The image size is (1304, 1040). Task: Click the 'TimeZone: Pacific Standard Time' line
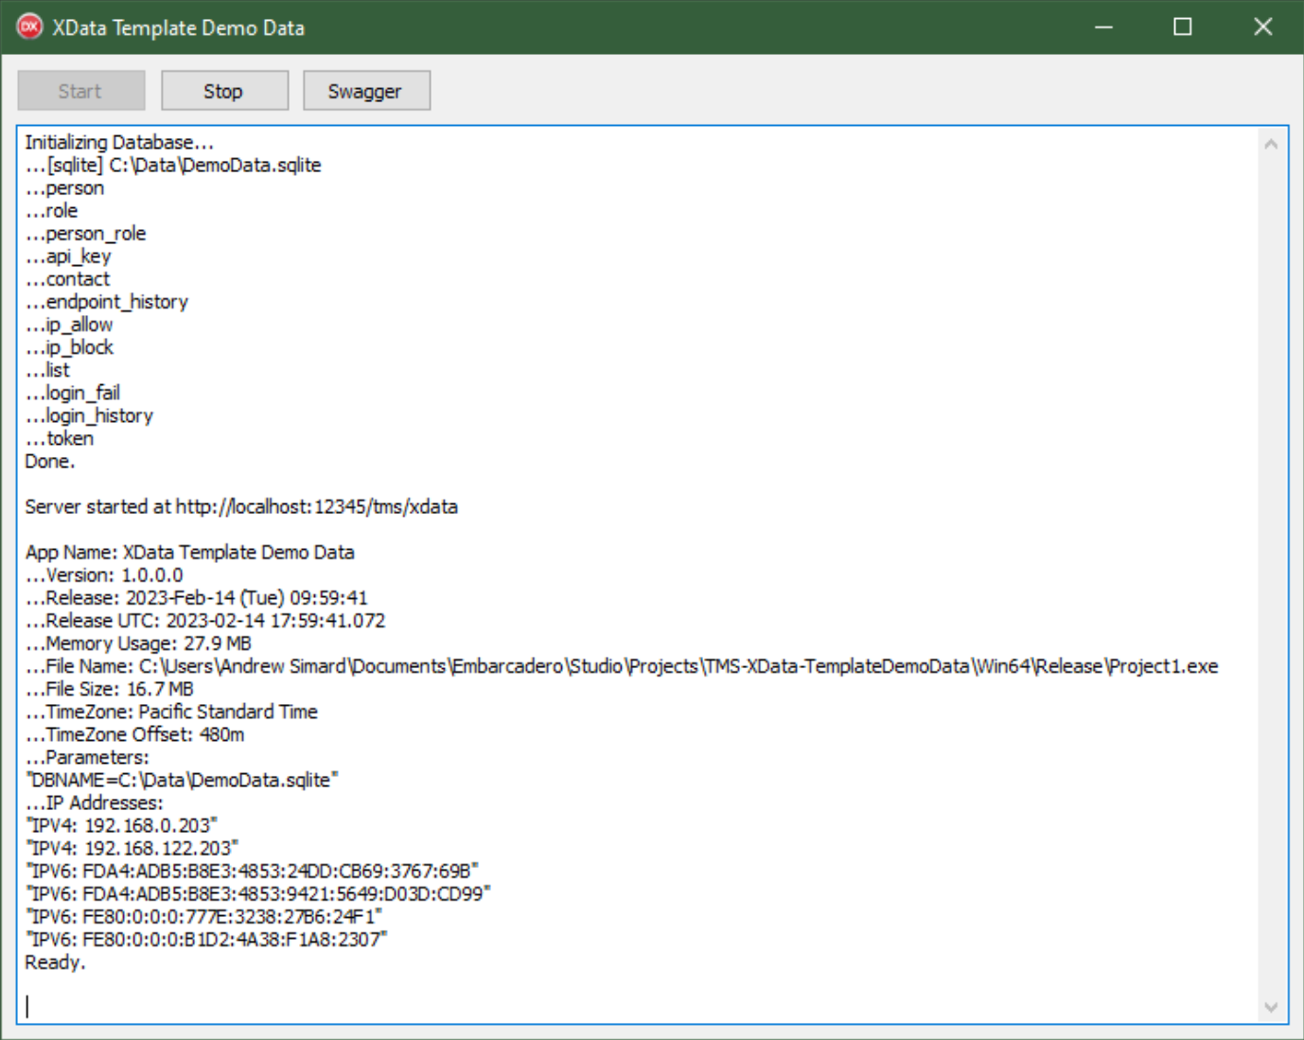[171, 712]
